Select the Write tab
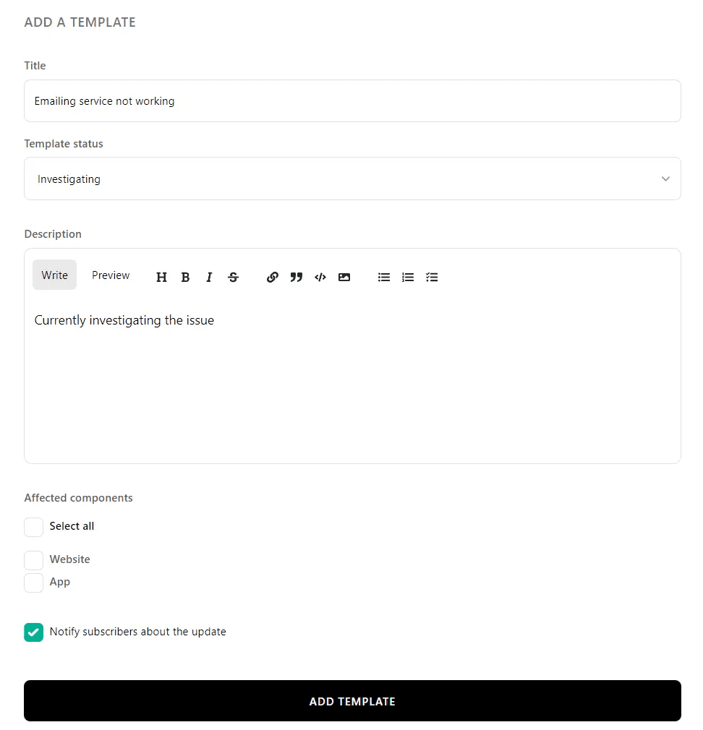 (x=54, y=275)
